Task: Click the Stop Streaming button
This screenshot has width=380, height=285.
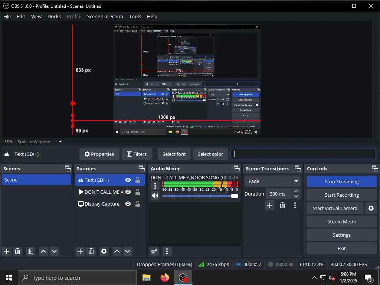Action: tap(342, 181)
